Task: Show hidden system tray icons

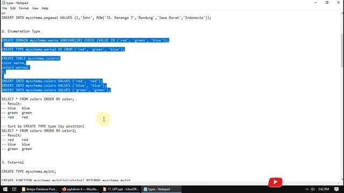Action: coord(307,189)
